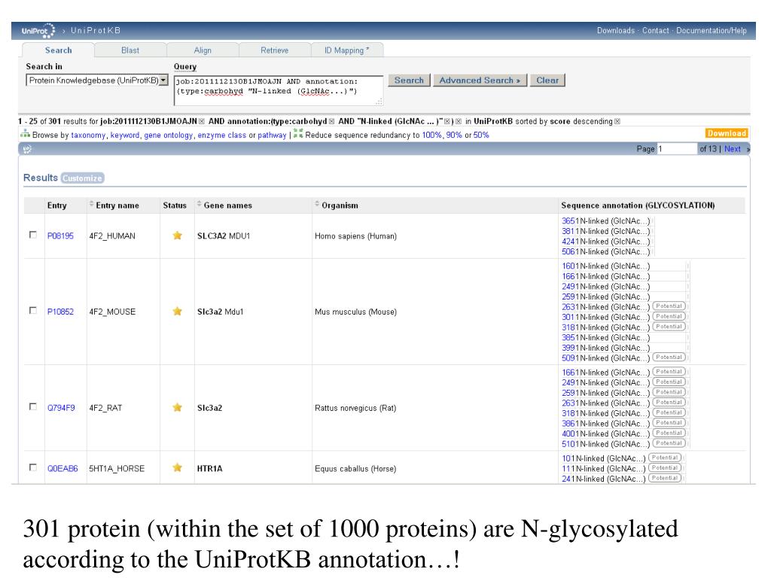Click the Homo sapiens (Human) organism cell

(x=355, y=236)
